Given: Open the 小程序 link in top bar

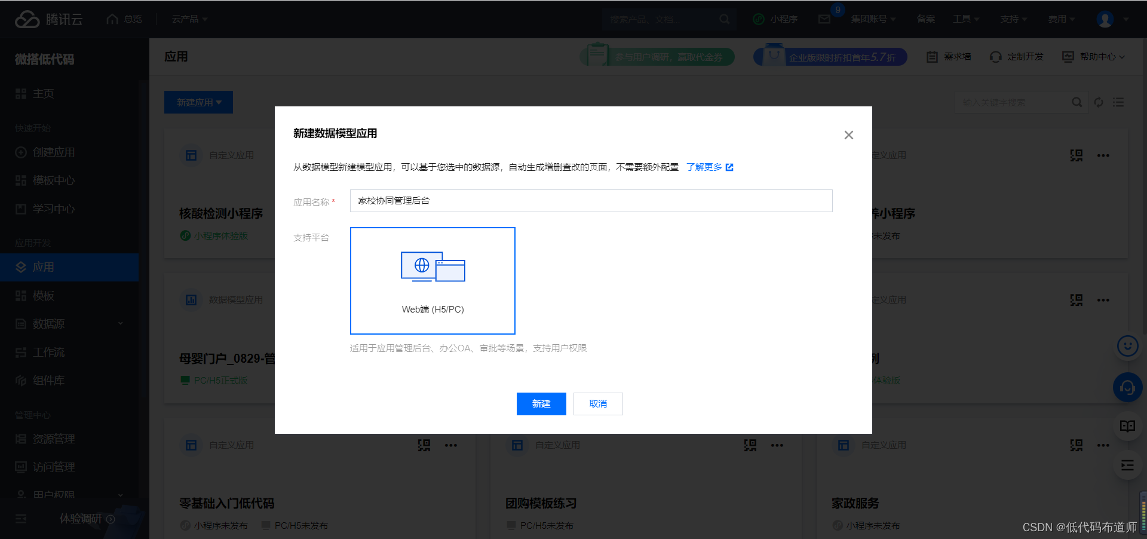Looking at the screenshot, I should point(775,19).
